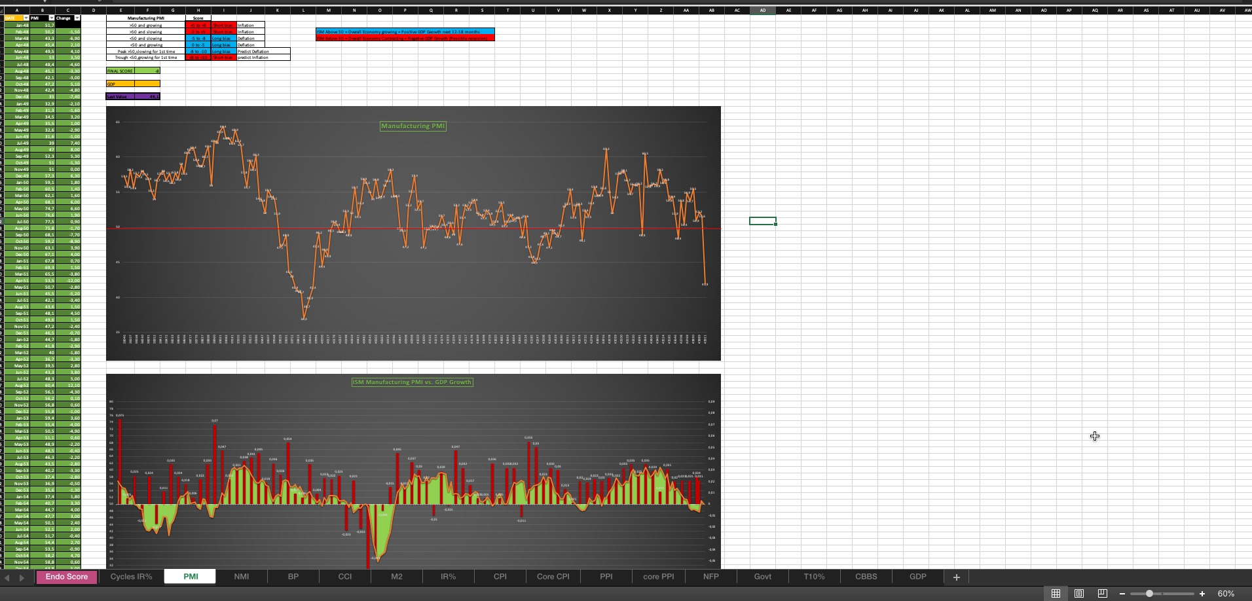The height and width of the screenshot is (601, 1252).
Task: Adjust the zoom slider handle
Action: 1149,594
